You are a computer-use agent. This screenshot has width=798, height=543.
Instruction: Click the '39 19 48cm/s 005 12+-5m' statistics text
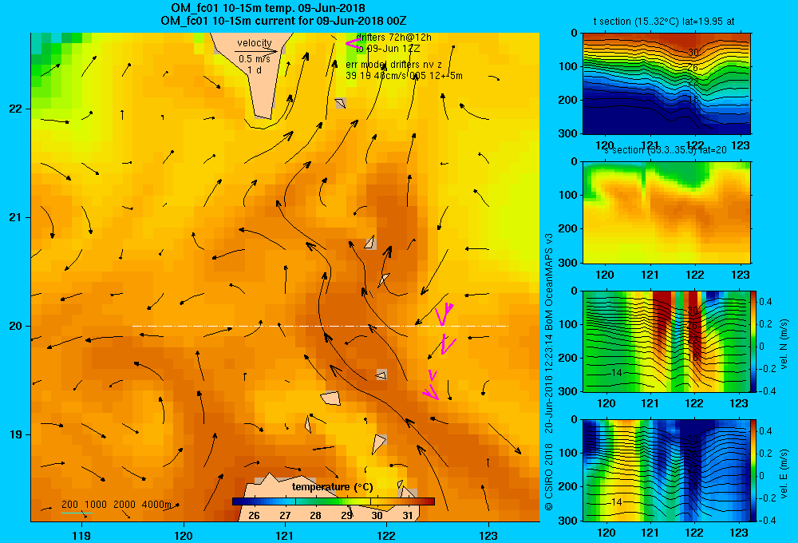404,76
